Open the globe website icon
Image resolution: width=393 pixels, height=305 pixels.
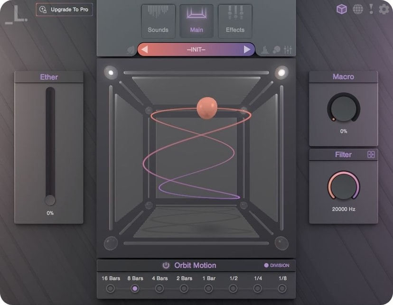coord(358,9)
